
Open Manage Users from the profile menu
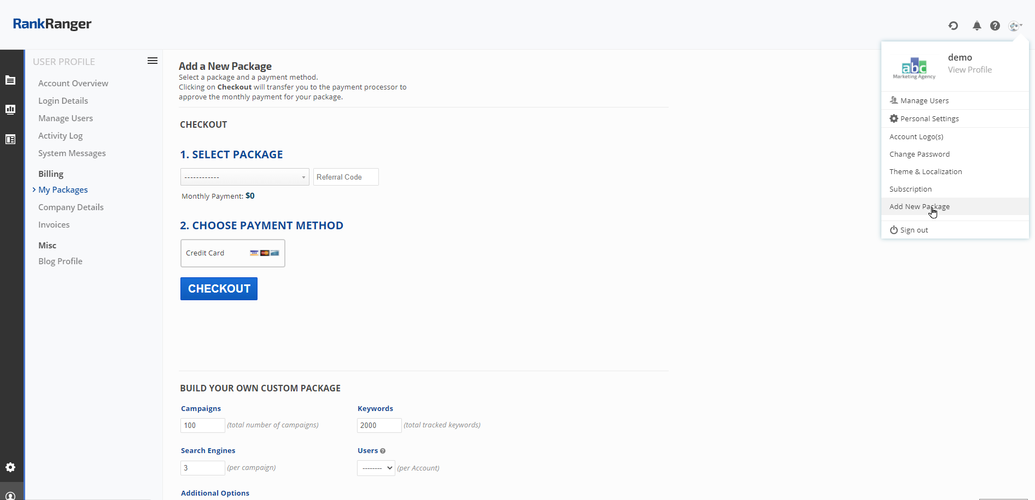point(924,100)
